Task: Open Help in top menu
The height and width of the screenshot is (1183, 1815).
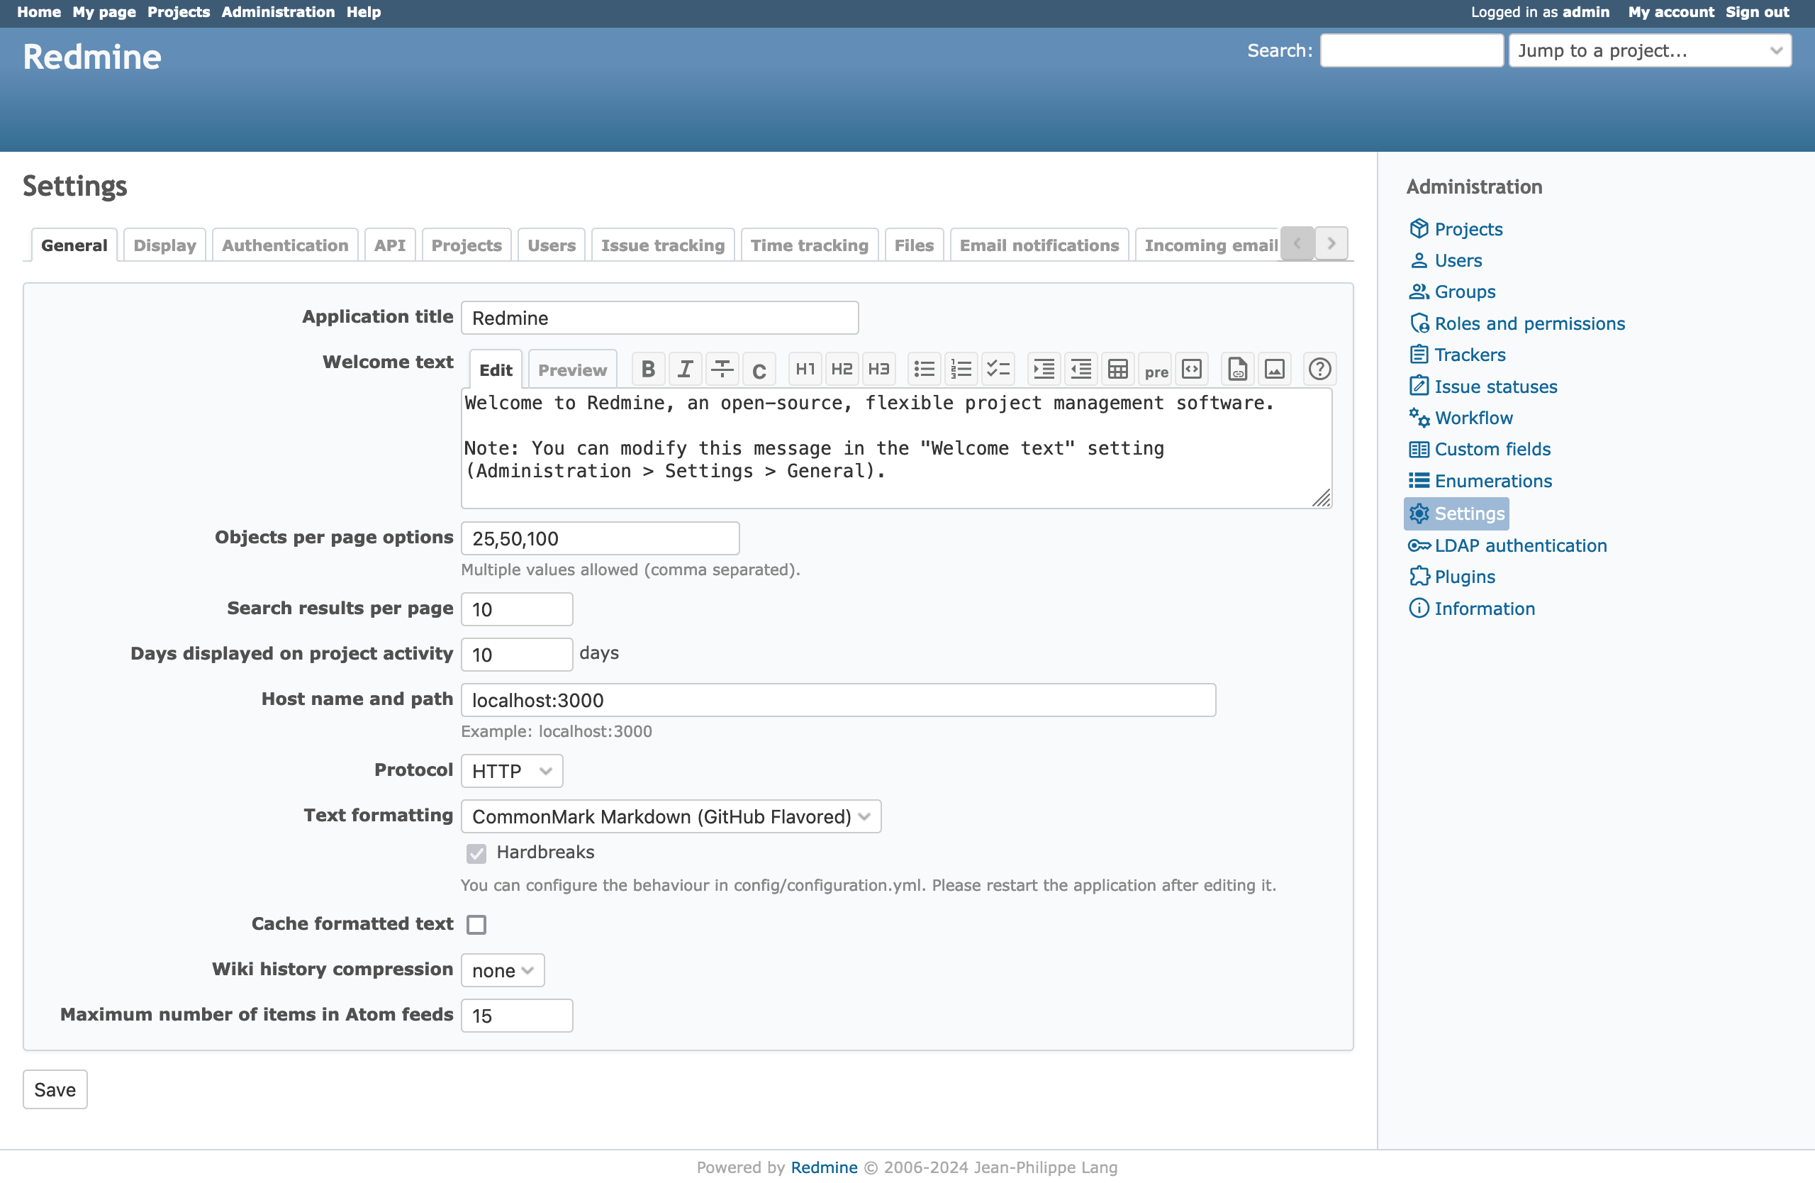Action: click(x=363, y=12)
